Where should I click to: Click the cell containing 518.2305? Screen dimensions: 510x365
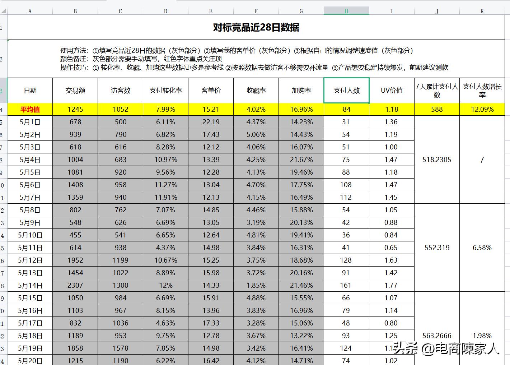pos(436,160)
